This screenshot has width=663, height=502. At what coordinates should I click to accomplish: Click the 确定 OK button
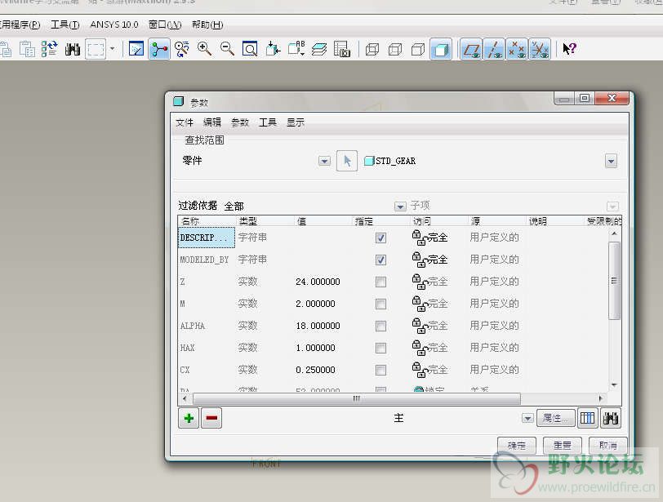(x=517, y=446)
